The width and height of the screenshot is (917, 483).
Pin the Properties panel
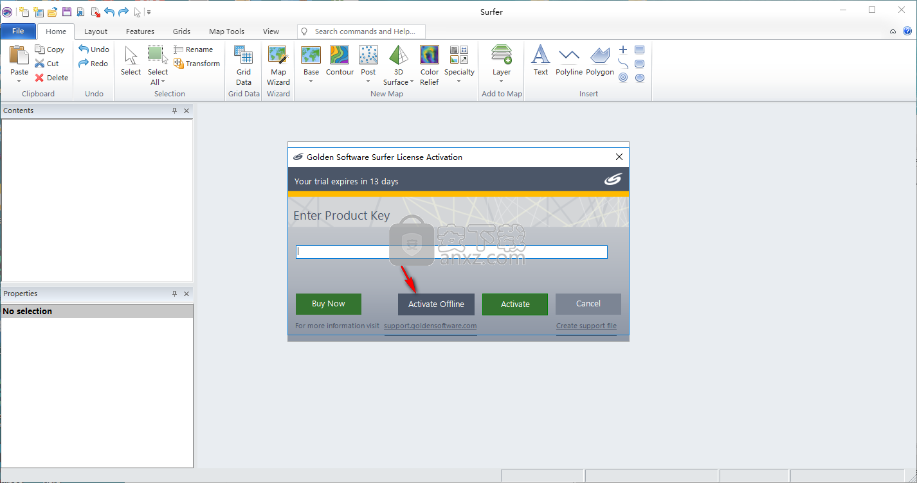[174, 294]
